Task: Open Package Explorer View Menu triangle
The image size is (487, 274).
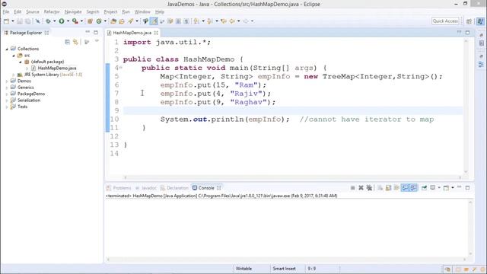Action: click(x=97, y=41)
